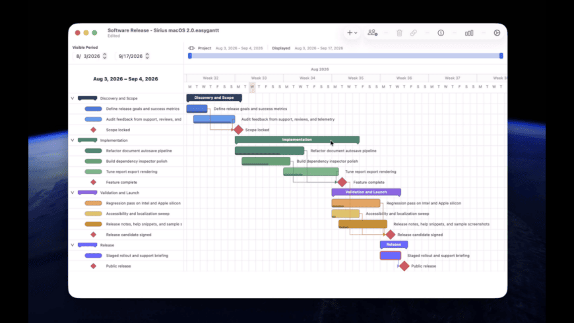Select Feature complete row in task list
This screenshot has width=574, height=323.
126,182
